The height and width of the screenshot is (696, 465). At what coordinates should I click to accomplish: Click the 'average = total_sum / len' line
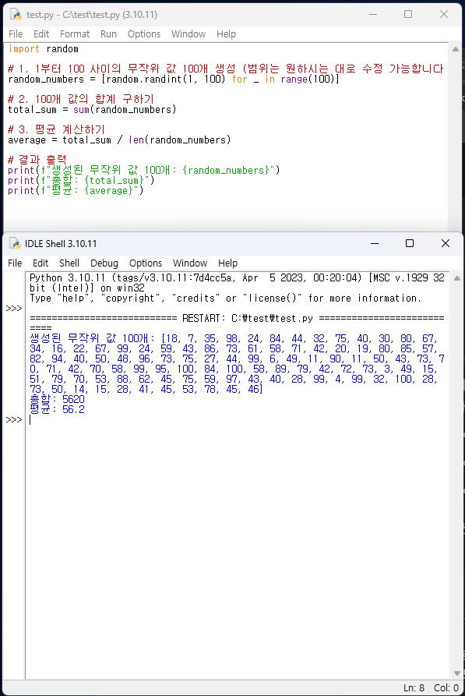click(x=119, y=140)
